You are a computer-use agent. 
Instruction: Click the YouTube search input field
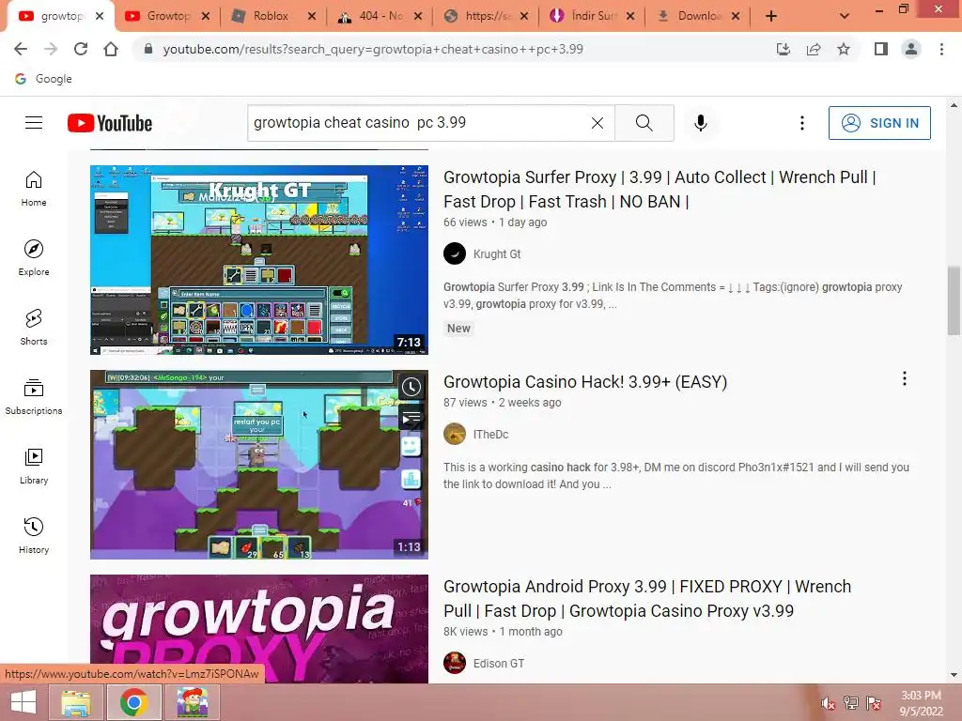coord(420,123)
